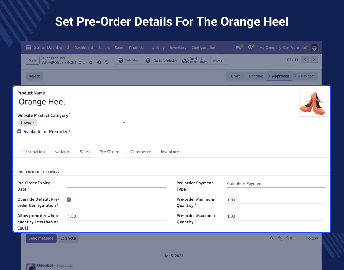This screenshot has height=270, width=344.
Task: Select the Approved status
Action: click(x=281, y=76)
